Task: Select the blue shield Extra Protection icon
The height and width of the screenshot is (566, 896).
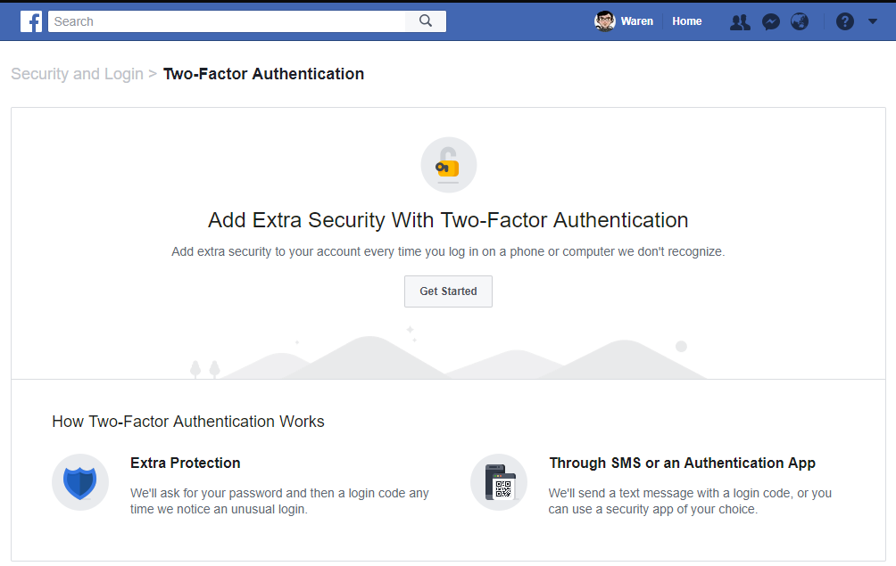Action: 80,482
